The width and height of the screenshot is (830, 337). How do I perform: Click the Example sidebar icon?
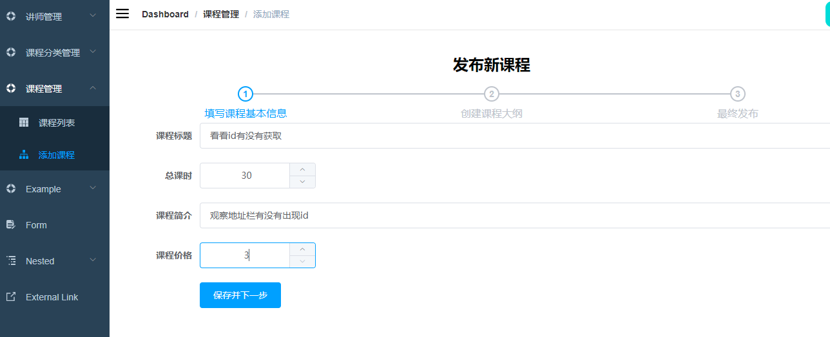[x=10, y=189]
